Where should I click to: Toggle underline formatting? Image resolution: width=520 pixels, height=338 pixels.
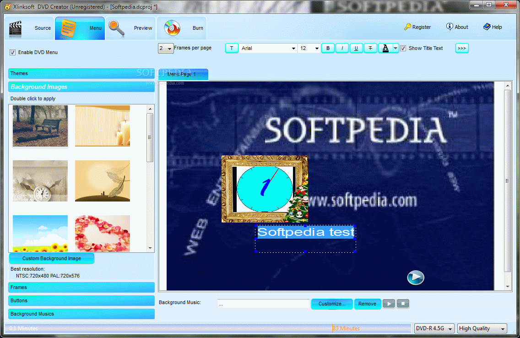click(356, 48)
